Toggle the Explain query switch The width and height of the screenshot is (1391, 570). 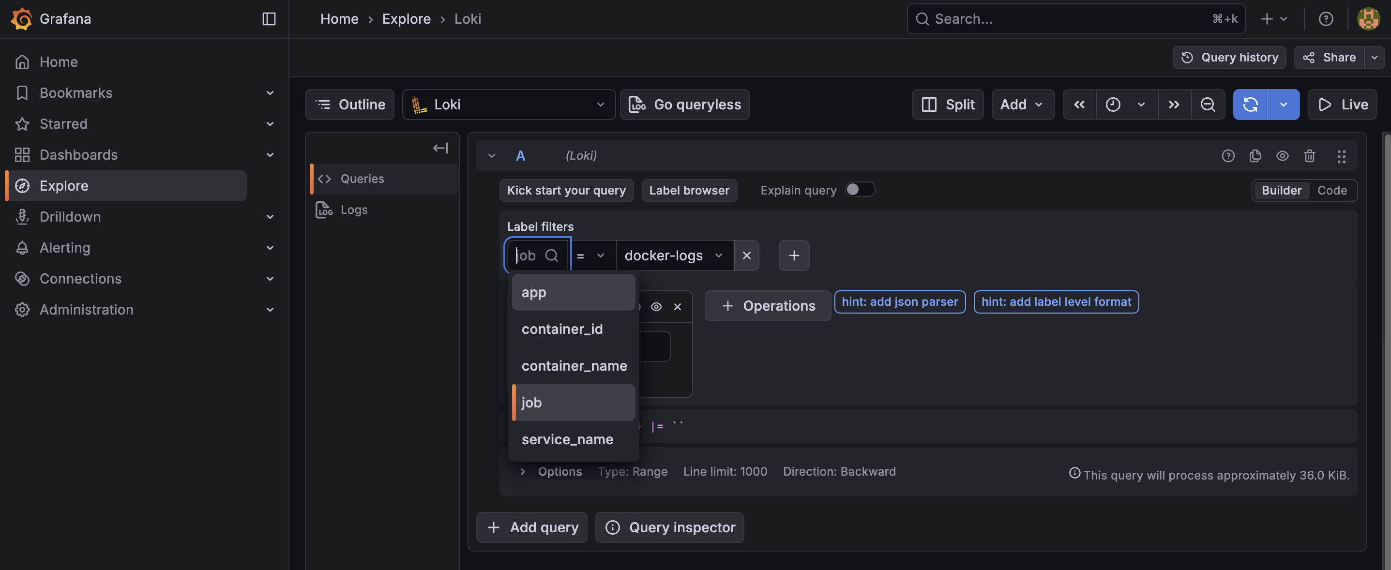(860, 190)
